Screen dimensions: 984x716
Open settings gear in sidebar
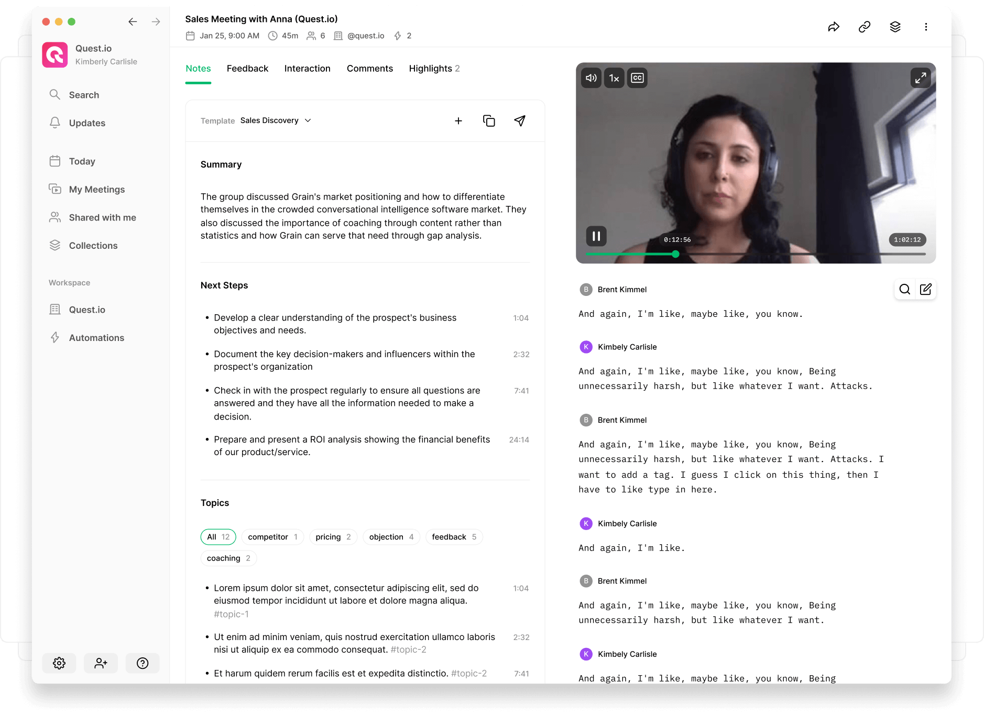(x=59, y=663)
